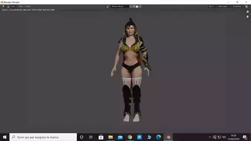Open File Explorer from taskbar
The image size is (251, 141).
tap(110, 137)
